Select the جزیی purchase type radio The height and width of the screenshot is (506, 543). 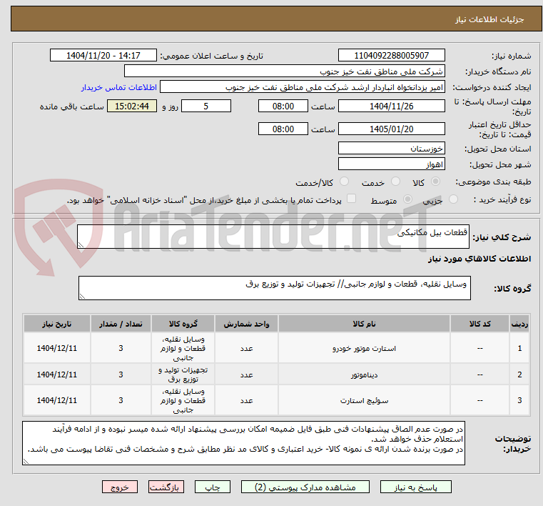pyautogui.click(x=453, y=199)
